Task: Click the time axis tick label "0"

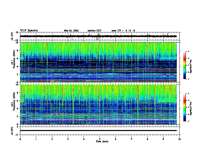Action: 20,139
